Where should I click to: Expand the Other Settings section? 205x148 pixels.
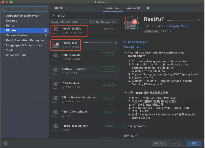(4, 55)
